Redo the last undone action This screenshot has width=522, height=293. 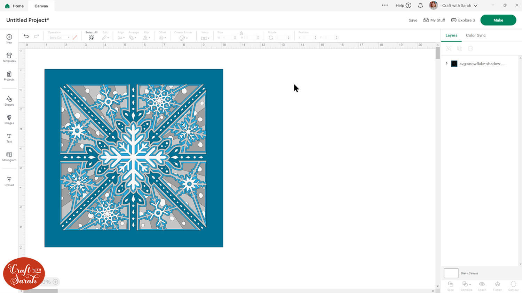pyautogui.click(x=36, y=36)
